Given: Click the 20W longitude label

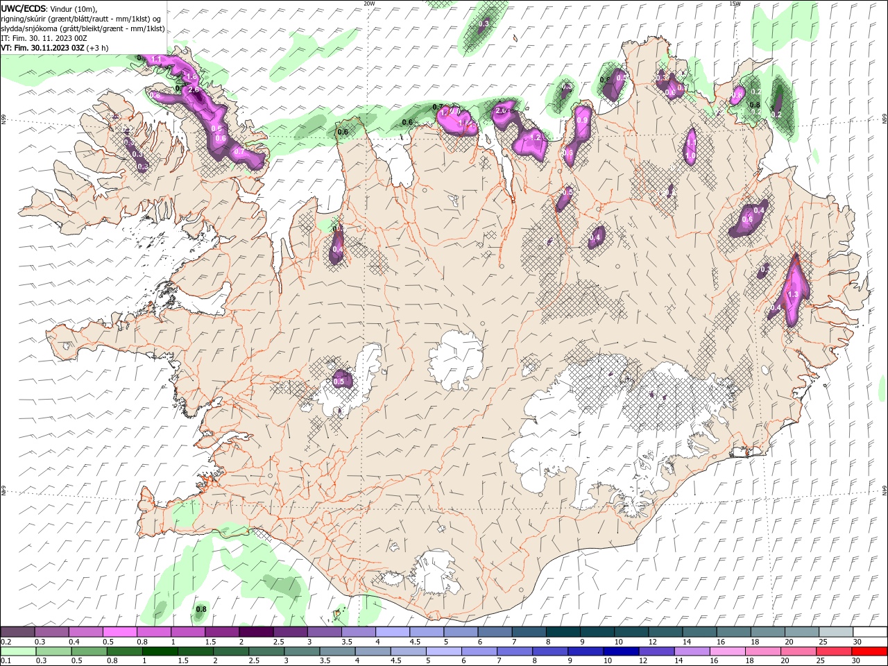Looking at the screenshot, I should [x=369, y=3].
